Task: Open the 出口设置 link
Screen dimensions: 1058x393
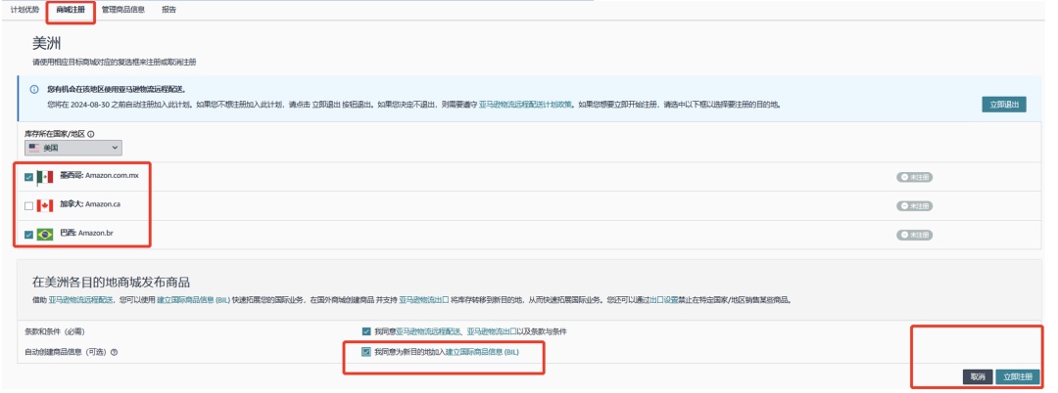Action: click(x=664, y=299)
